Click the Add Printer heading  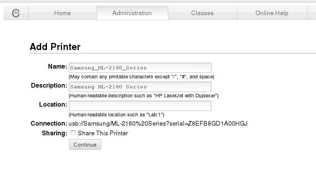pos(55,47)
